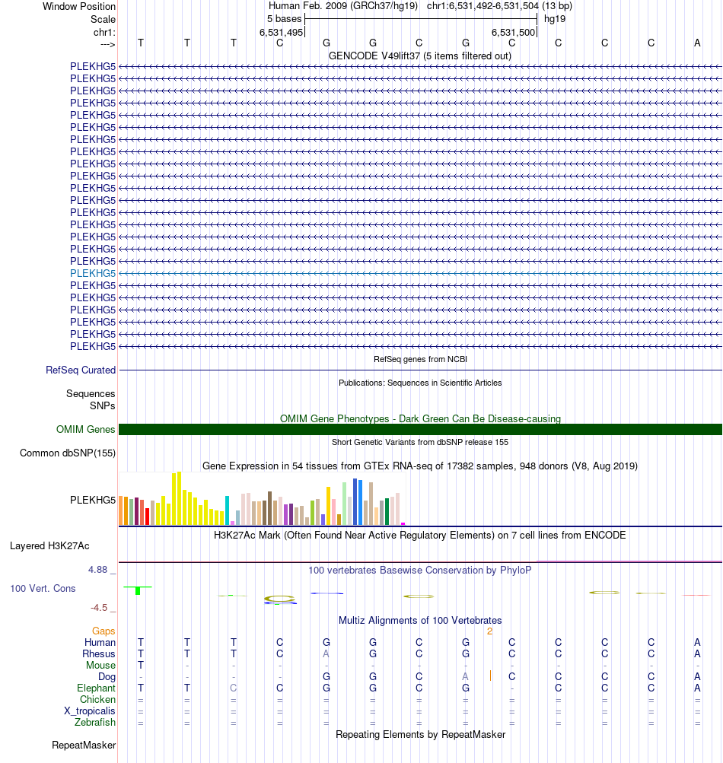Viewport: 723px width, 763px height.
Task: Click the 100 Vert. Cons track label
Action: (x=43, y=588)
